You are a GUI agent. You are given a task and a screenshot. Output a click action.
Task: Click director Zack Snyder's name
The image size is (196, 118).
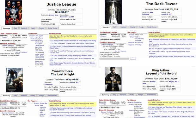[x=39, y=36]
